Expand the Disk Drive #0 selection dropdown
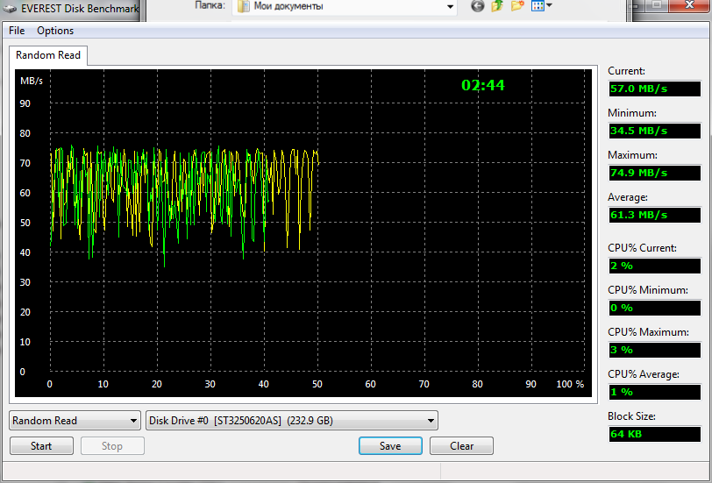Viewport: 712px width, 483px height. click(431, 421)
